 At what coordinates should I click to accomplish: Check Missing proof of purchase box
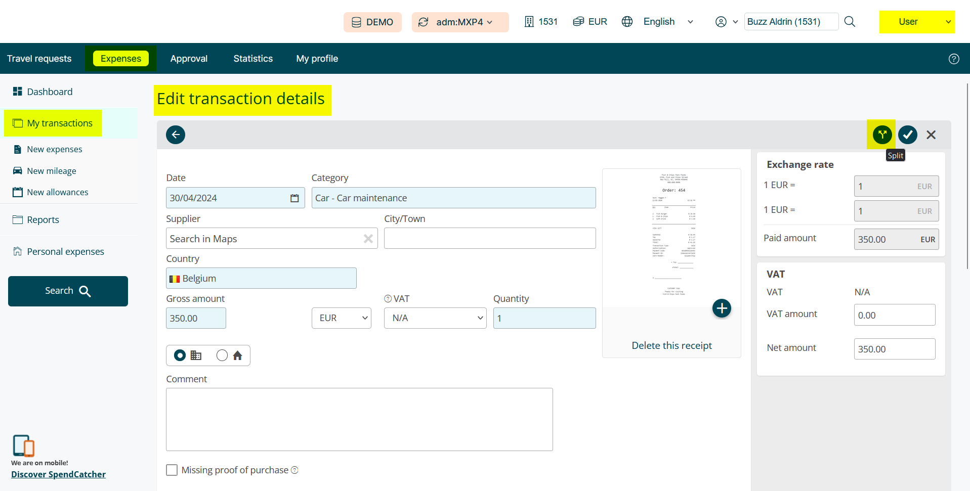[172, 470]
